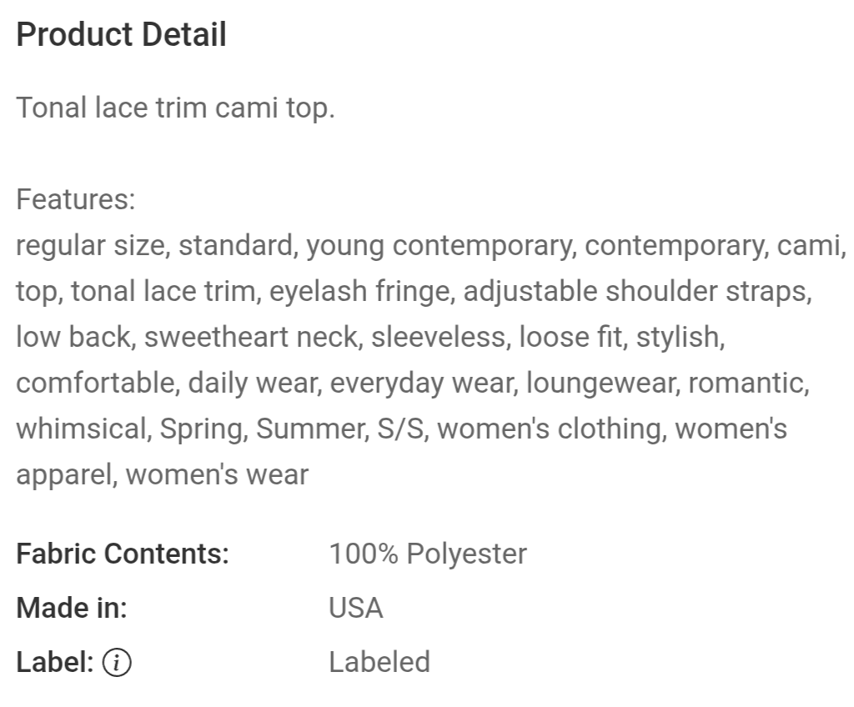Select the 'USA' value
The height and width of the screenshot is (707, 854).
point(355,608)
